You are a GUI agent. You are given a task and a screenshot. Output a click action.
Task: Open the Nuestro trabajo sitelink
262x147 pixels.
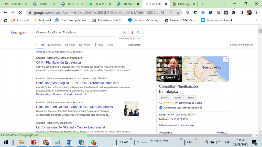click(x=43, y=94)
